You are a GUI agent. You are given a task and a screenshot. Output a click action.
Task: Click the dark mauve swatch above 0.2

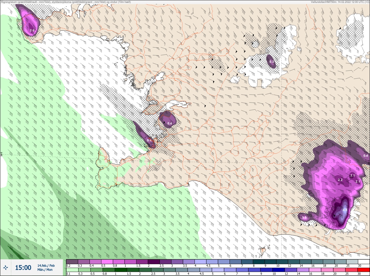point(72,262)
